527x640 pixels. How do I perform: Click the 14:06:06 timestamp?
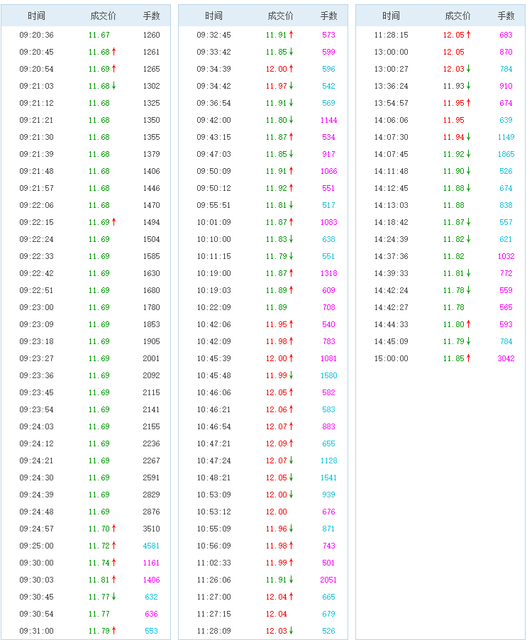coord(391,120)
